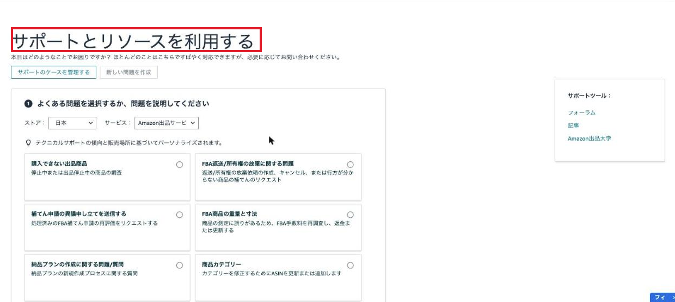
Task: Click the サポートツール： panel title
Action: [x=590, y=96]
